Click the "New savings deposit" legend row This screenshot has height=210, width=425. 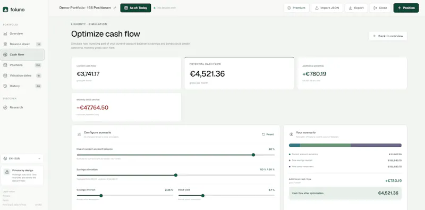pos(345,161)
